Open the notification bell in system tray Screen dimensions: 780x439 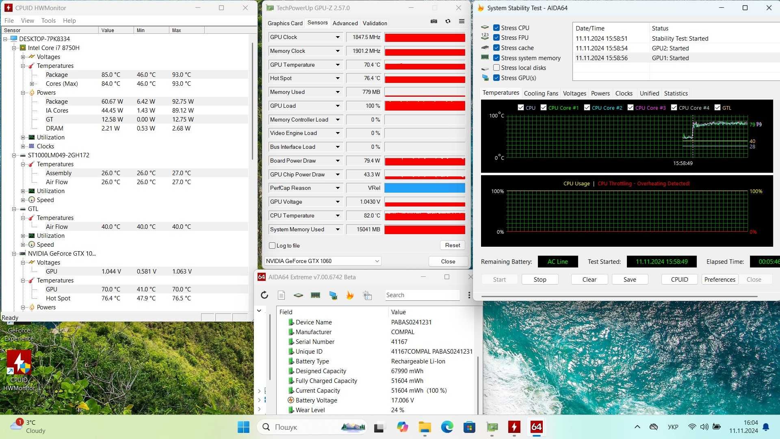pos(766,427)
